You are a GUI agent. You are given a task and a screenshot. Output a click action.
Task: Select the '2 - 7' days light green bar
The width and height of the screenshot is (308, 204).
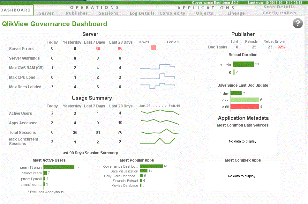[245, 100]
